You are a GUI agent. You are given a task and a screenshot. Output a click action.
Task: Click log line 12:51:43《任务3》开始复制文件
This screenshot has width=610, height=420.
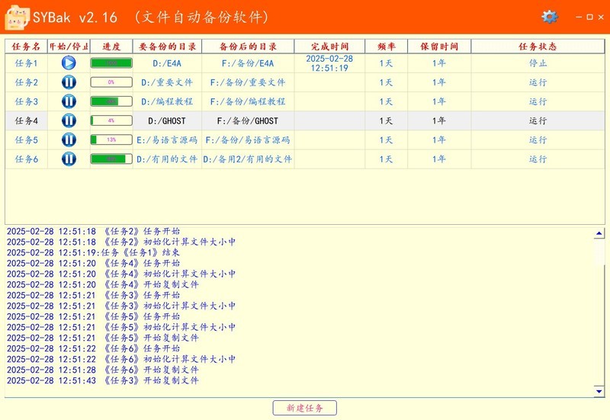coord(103,380)
